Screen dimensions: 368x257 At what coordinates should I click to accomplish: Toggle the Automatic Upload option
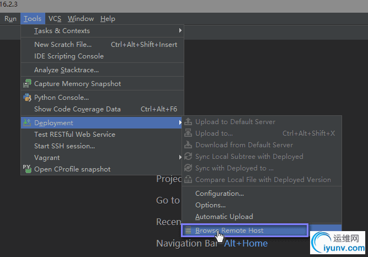coord(224,217)
